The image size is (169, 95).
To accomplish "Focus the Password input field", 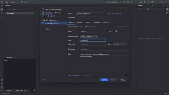I will (93, 44).
